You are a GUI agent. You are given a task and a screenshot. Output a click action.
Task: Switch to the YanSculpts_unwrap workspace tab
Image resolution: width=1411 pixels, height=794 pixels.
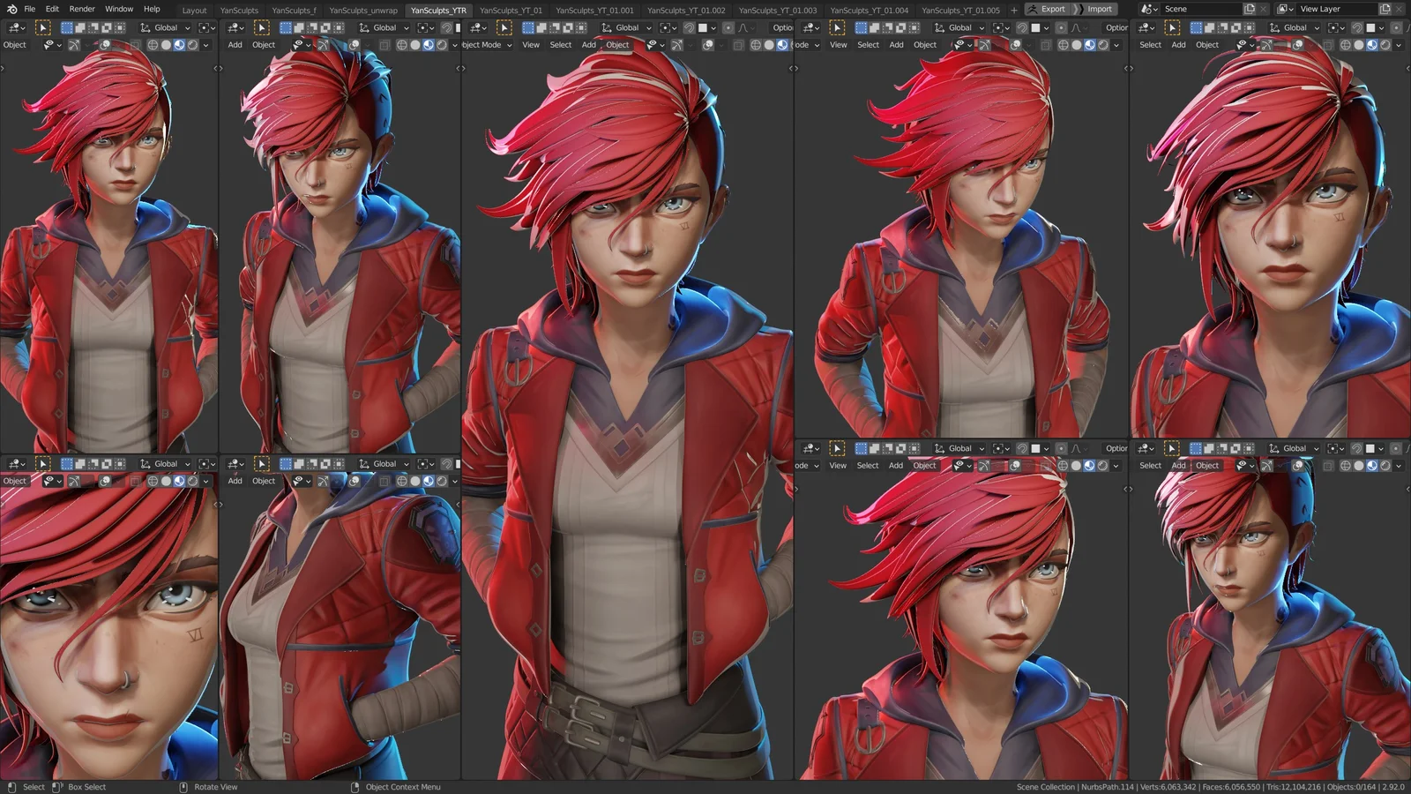(x=362, y=10)
